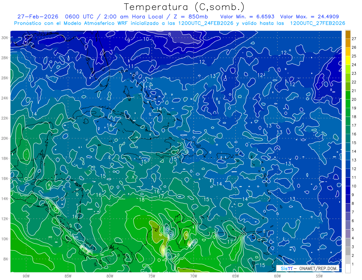This screenshot has width=362, height=280.
Task: Click the "70W" longitude axis label
Action: tap(194, 276)
